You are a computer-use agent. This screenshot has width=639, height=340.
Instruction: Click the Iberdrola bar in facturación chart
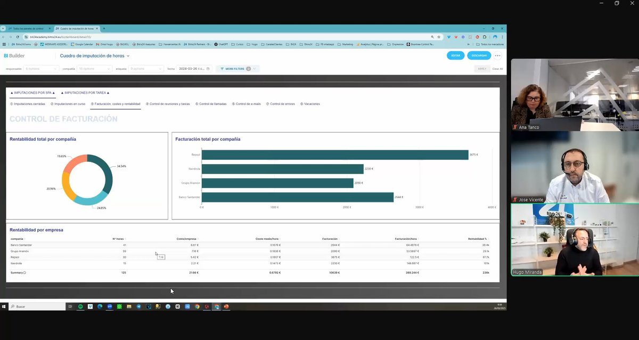[283, 169]
